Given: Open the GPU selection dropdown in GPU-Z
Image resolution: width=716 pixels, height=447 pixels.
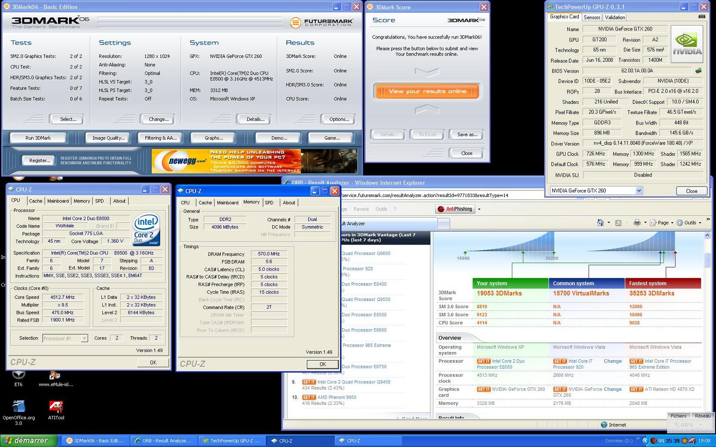Looking at the screenshot, I should click(x=638, y=190).
